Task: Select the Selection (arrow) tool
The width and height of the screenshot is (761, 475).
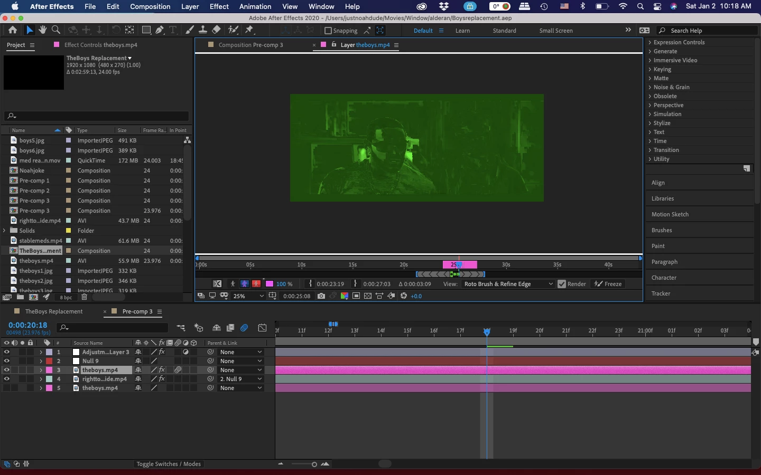Action: (30, 30)
